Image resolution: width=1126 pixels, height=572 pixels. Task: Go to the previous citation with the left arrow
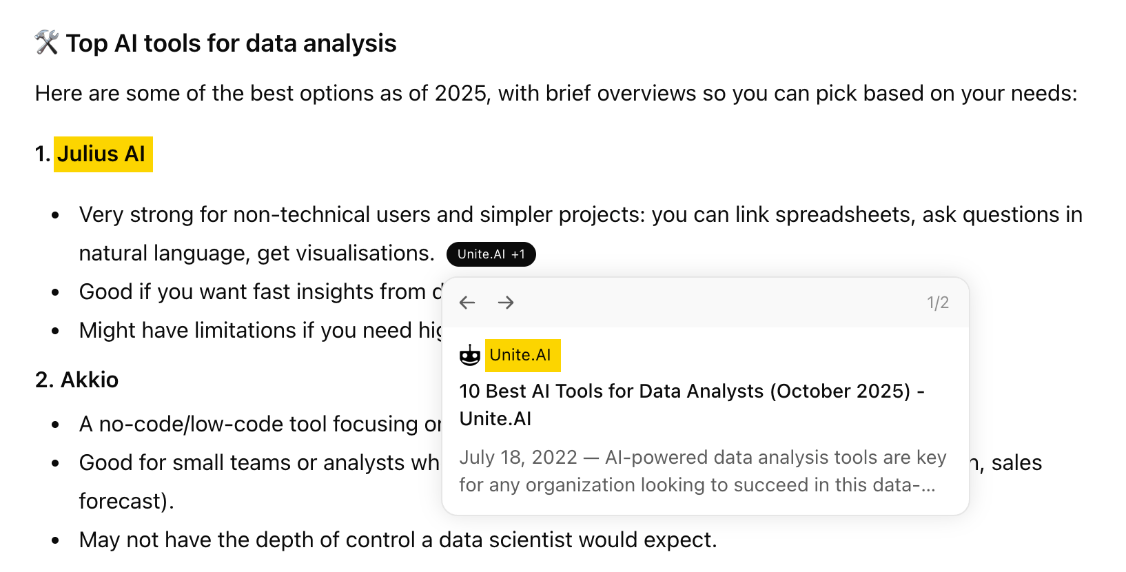coord(467,302)
